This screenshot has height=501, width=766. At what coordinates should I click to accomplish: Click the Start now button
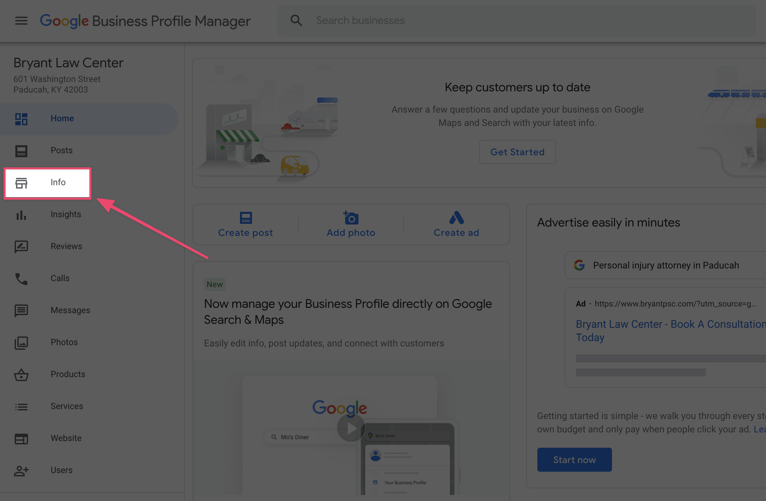(574, 460)
